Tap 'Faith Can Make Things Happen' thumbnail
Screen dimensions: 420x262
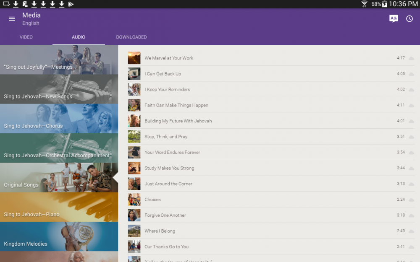(134, 105)
